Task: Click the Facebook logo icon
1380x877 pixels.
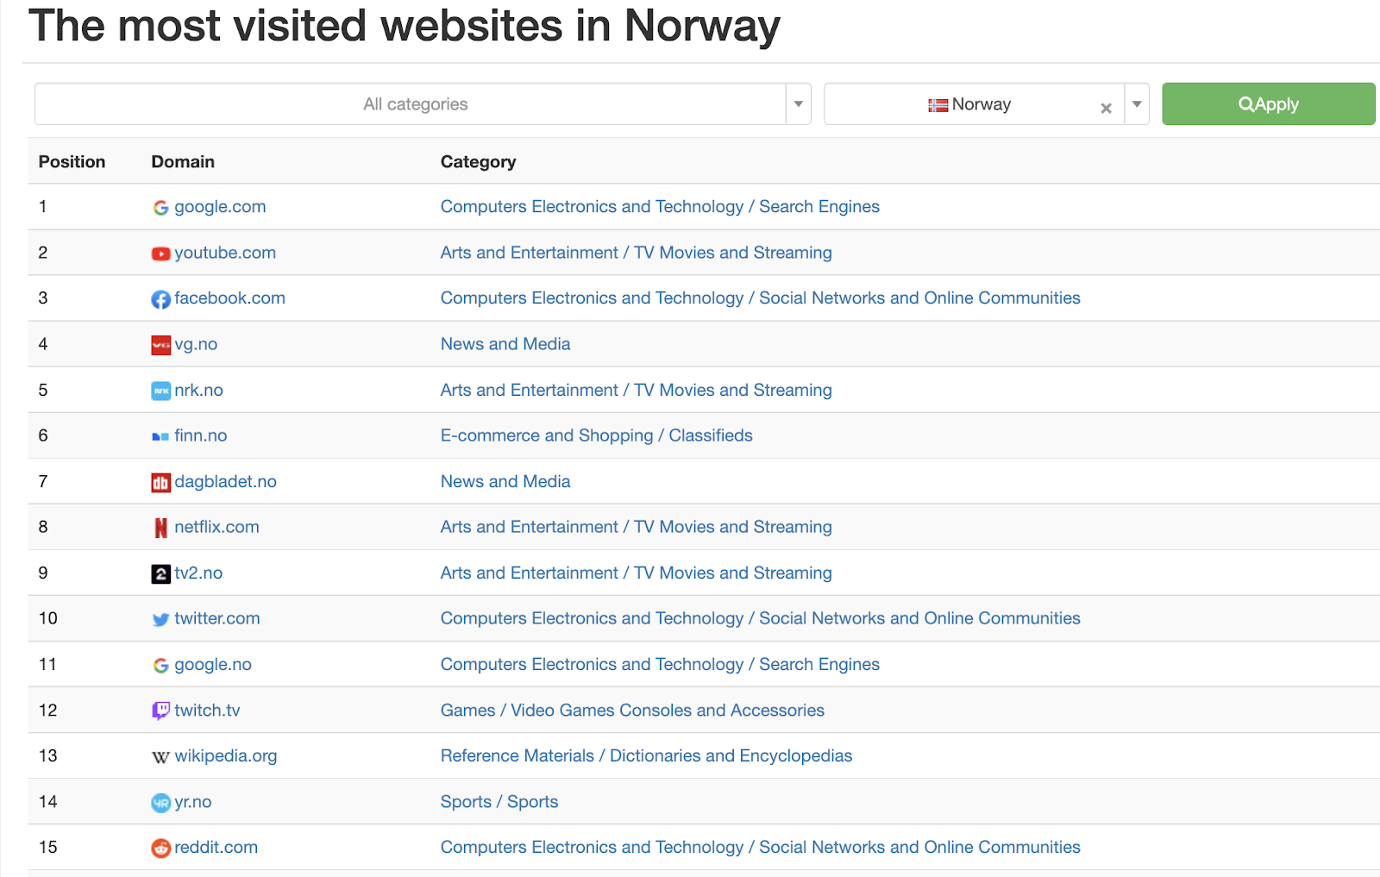Action: pyautogui.click(x=160, y=299)
